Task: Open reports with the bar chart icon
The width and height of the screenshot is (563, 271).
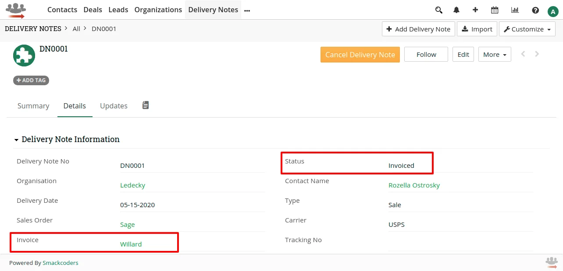Action: 514,10
